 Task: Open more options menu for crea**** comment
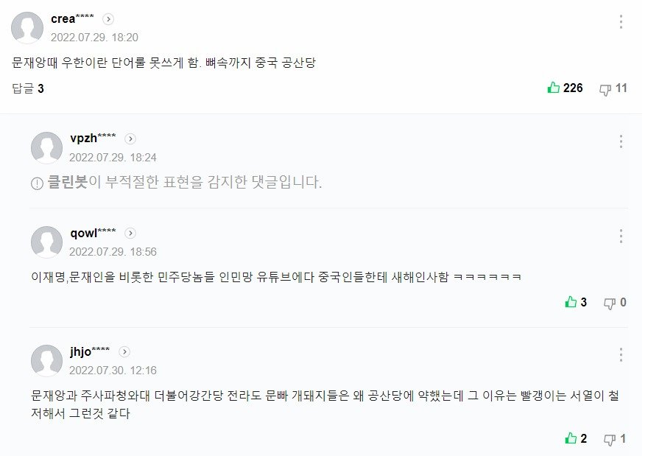pyautogui.click(x=621, y=22)
